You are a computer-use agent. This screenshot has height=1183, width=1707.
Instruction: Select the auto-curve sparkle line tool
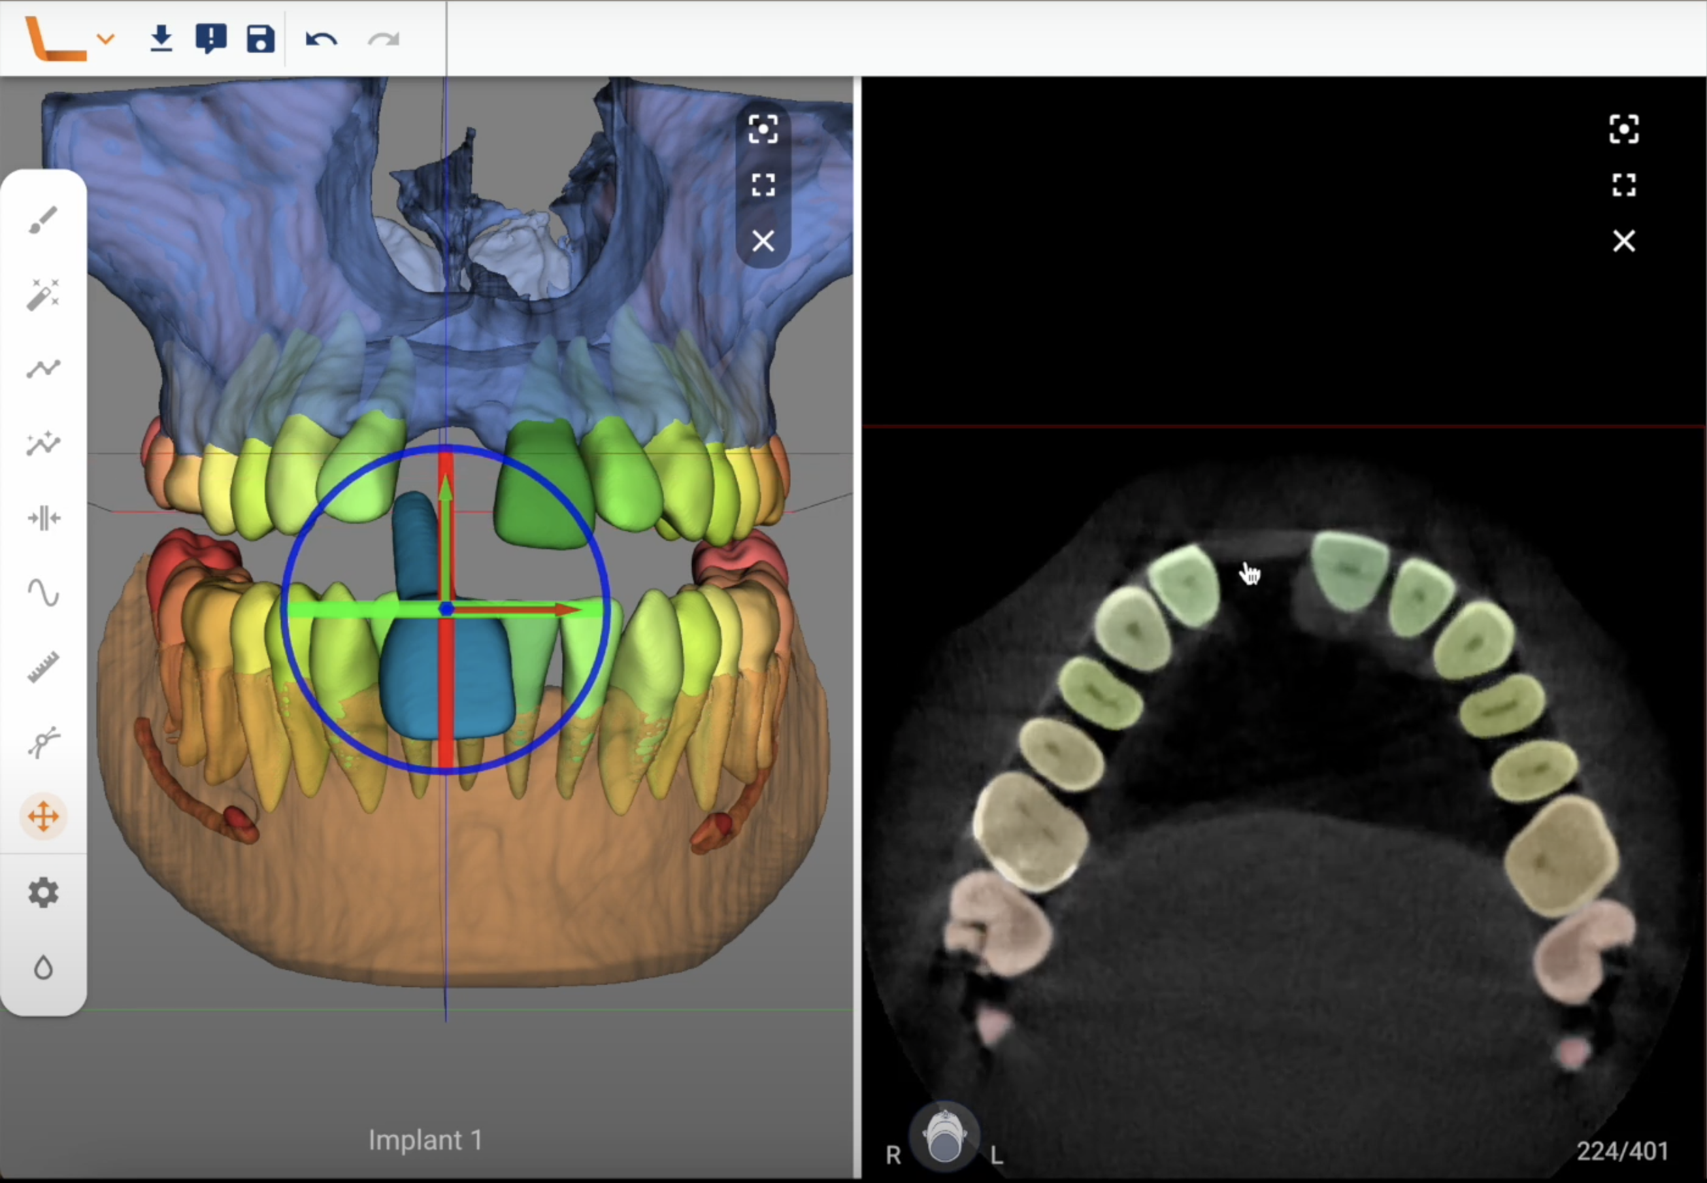pos(43,442)
